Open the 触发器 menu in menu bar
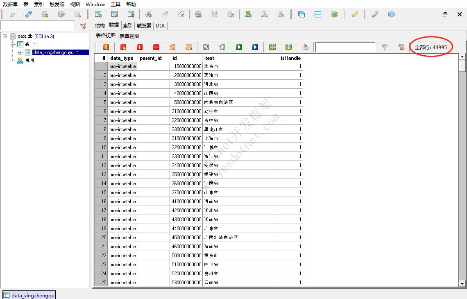The image size is (467, 299). pyautogui.click(x=57, y=4)
